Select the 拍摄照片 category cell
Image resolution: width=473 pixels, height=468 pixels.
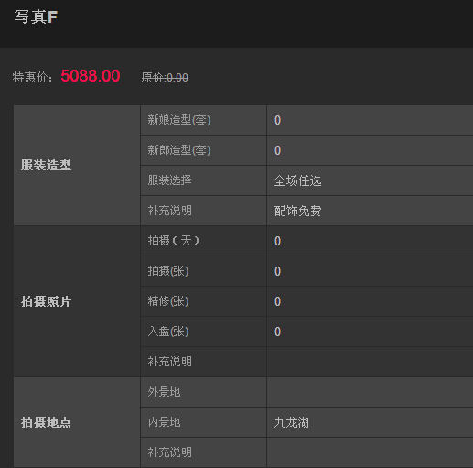(x=77, y=301)
